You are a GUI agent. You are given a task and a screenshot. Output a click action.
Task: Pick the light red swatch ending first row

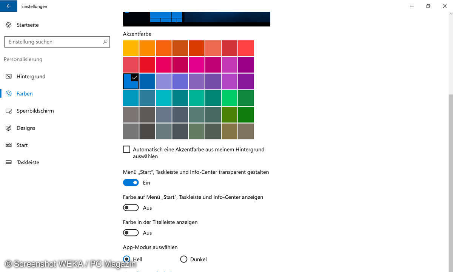[x=246, y=48]
